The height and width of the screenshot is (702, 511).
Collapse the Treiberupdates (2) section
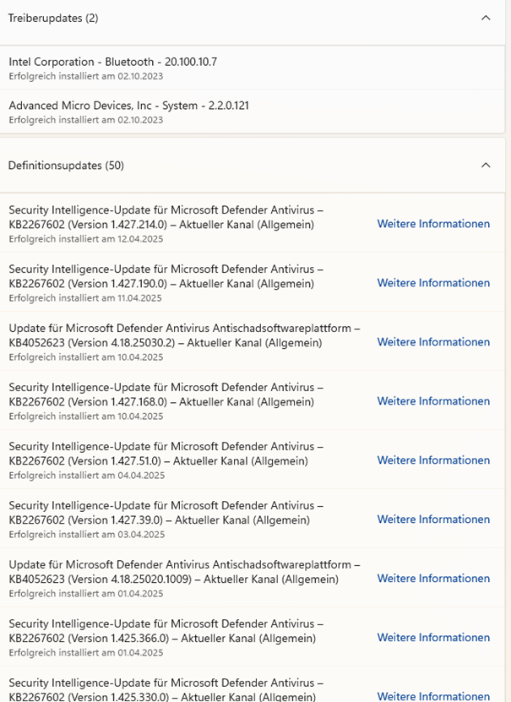pos(486,18)
